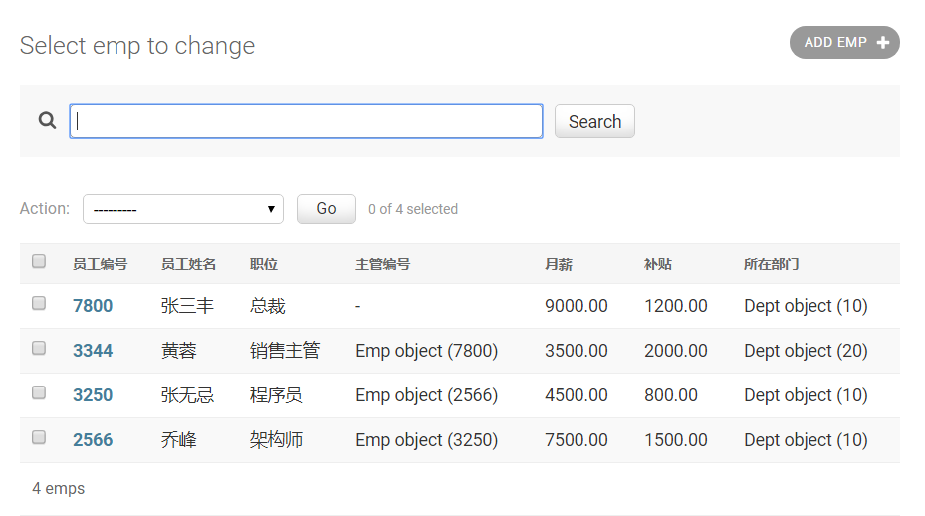This screenshot has width=925, height=516.
Task: Click the ADD EMP button
Action: coord(843,43)
